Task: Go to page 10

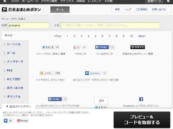Action: pyautogui.click(x=131, y=36)
